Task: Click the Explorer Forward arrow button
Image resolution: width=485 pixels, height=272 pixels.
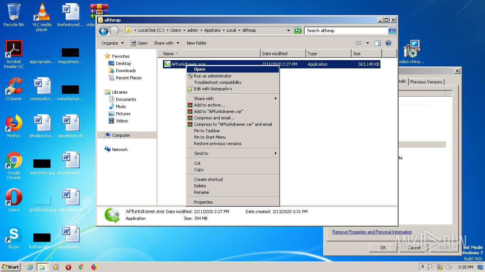Action: point(114,31)
